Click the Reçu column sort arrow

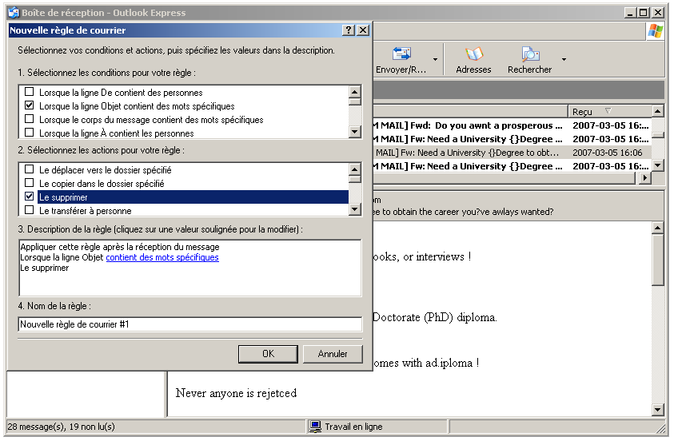608,111
